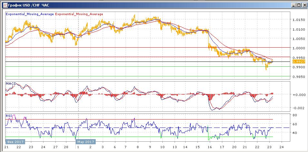Click the 80 level on RSI scale

click(294, 115)
